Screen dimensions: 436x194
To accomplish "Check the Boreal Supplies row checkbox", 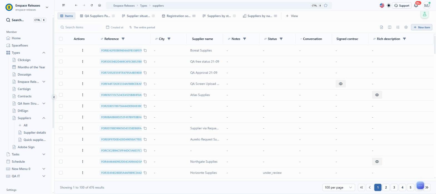I will 61,50.
